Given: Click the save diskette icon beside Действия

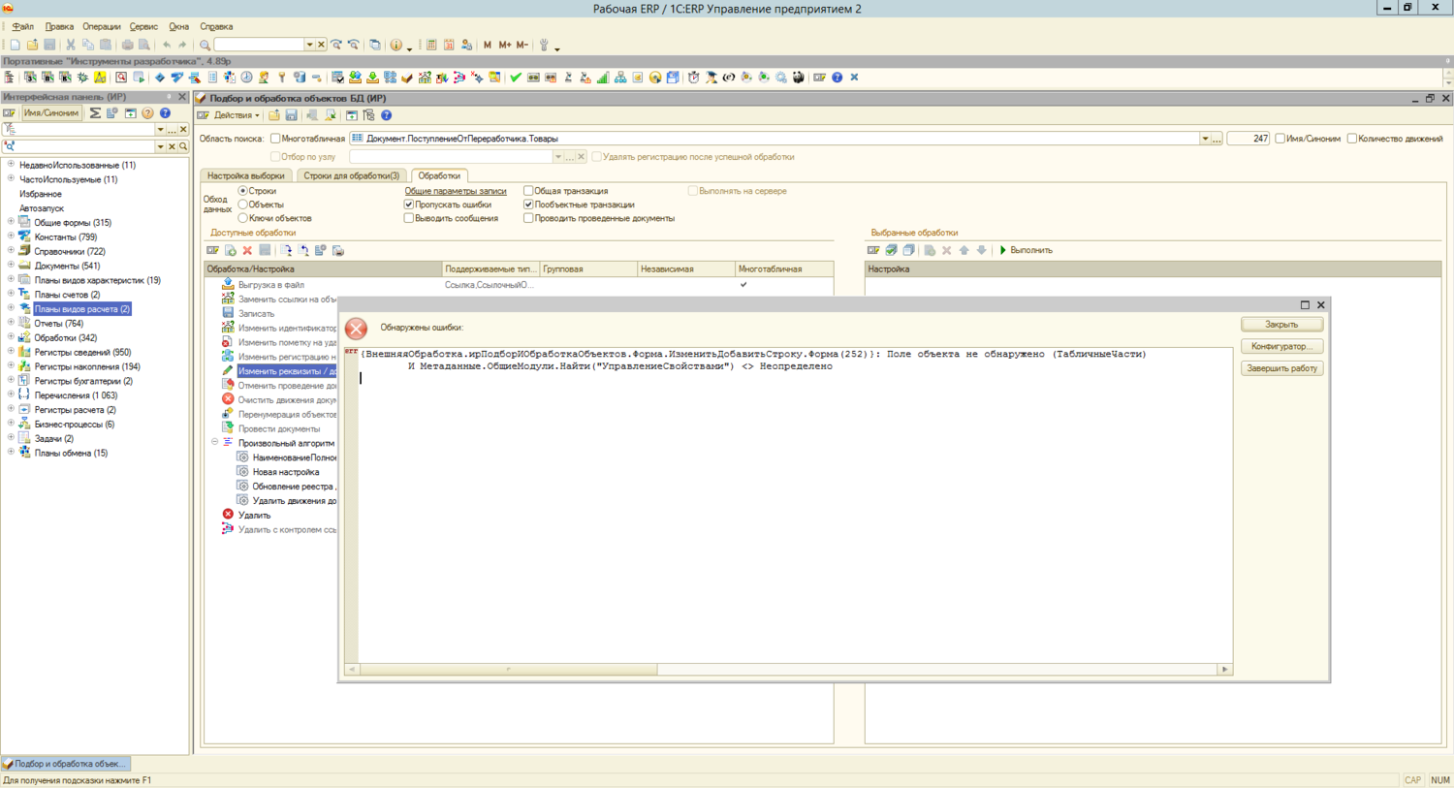Looking at the screenshot, I should click(x=292, y=115).
